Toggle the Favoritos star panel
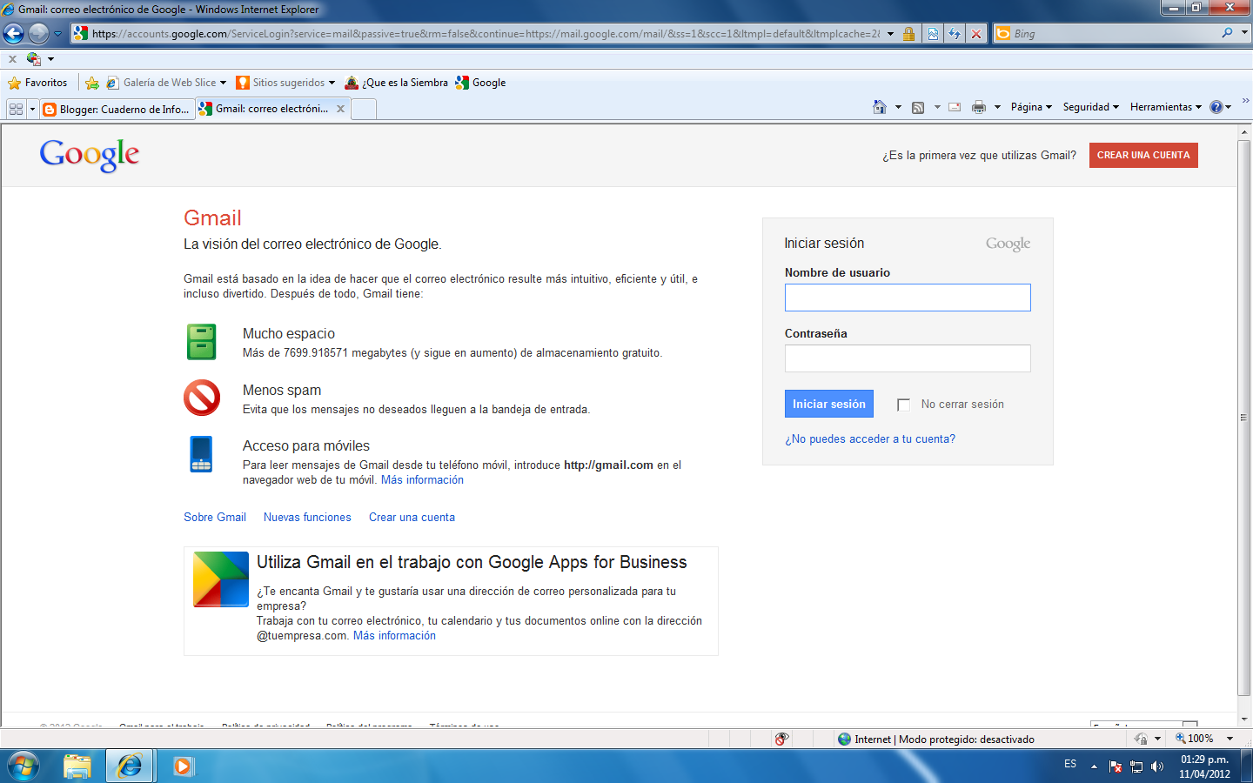The image size is (1253, 783). click(39, 82)
